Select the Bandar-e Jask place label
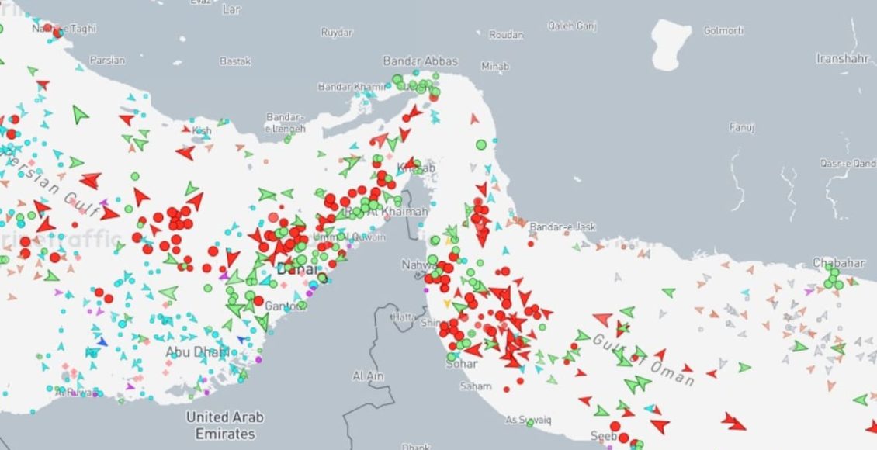 tap(563, 227)
